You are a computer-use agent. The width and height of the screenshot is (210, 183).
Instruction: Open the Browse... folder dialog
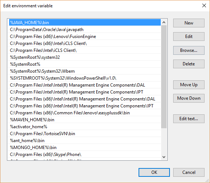(189, 50)
